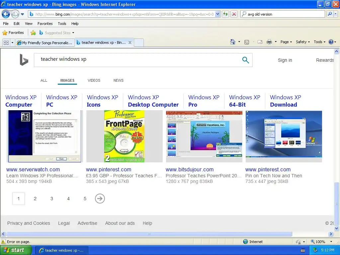Click the 'avg old version' search box
340x255 pixels.
282,14
